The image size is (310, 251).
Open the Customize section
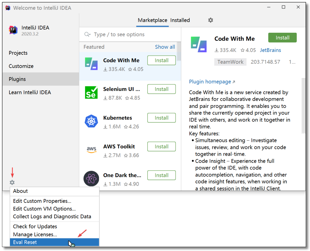[x=41, y=66]
